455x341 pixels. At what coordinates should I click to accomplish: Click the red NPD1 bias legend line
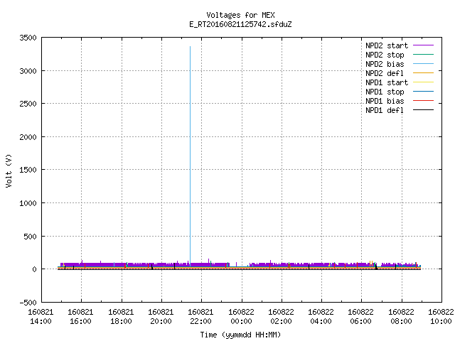pos(424,101)
